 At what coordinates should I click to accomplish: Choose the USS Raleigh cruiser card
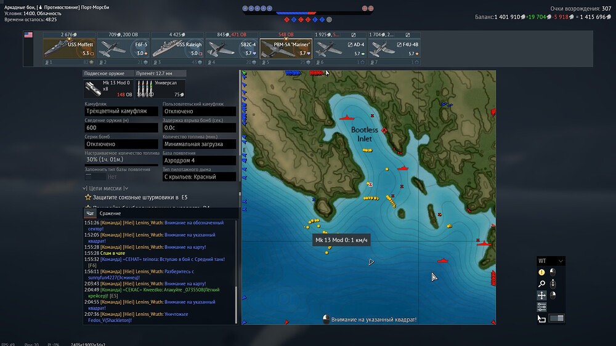tap(177, 48)
